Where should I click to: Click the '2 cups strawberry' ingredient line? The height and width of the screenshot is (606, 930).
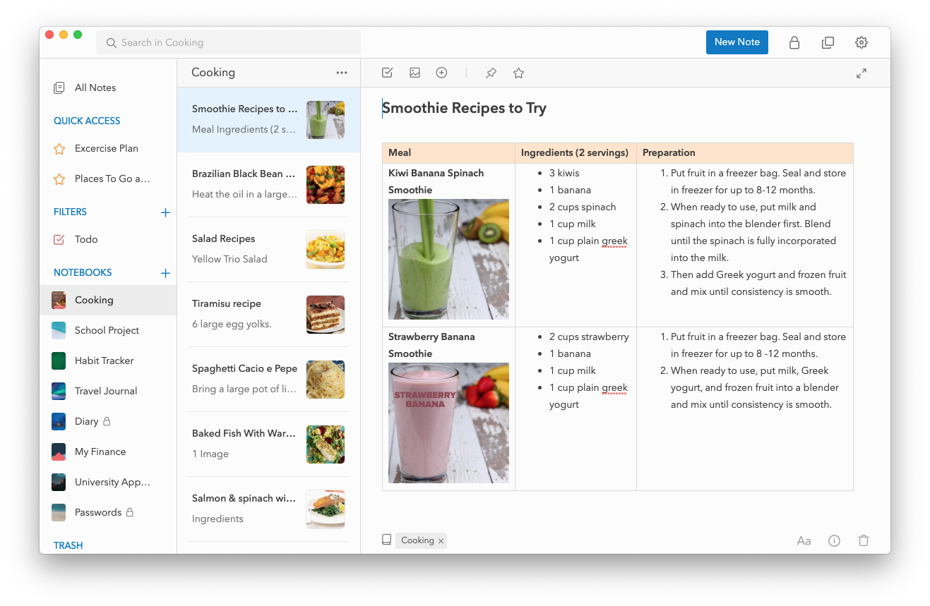tap(589, 337)
